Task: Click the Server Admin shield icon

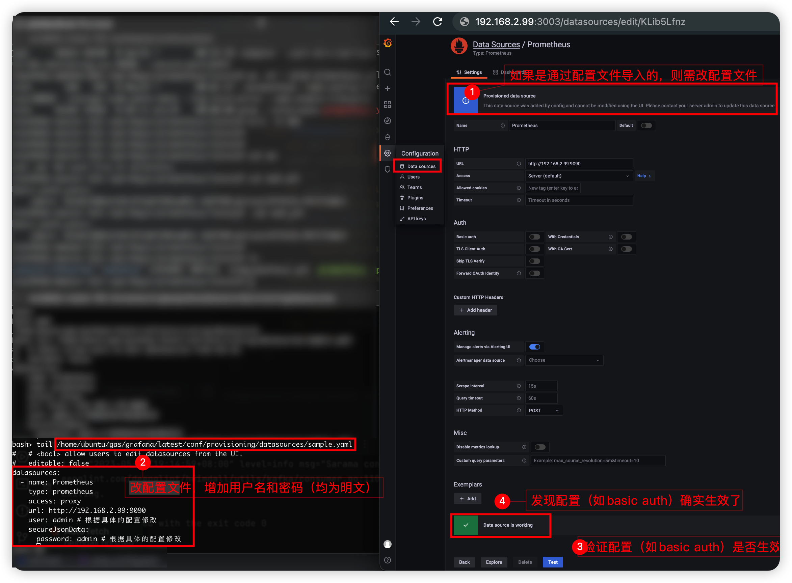Action: pyautogui.click(x=387, y=169)
